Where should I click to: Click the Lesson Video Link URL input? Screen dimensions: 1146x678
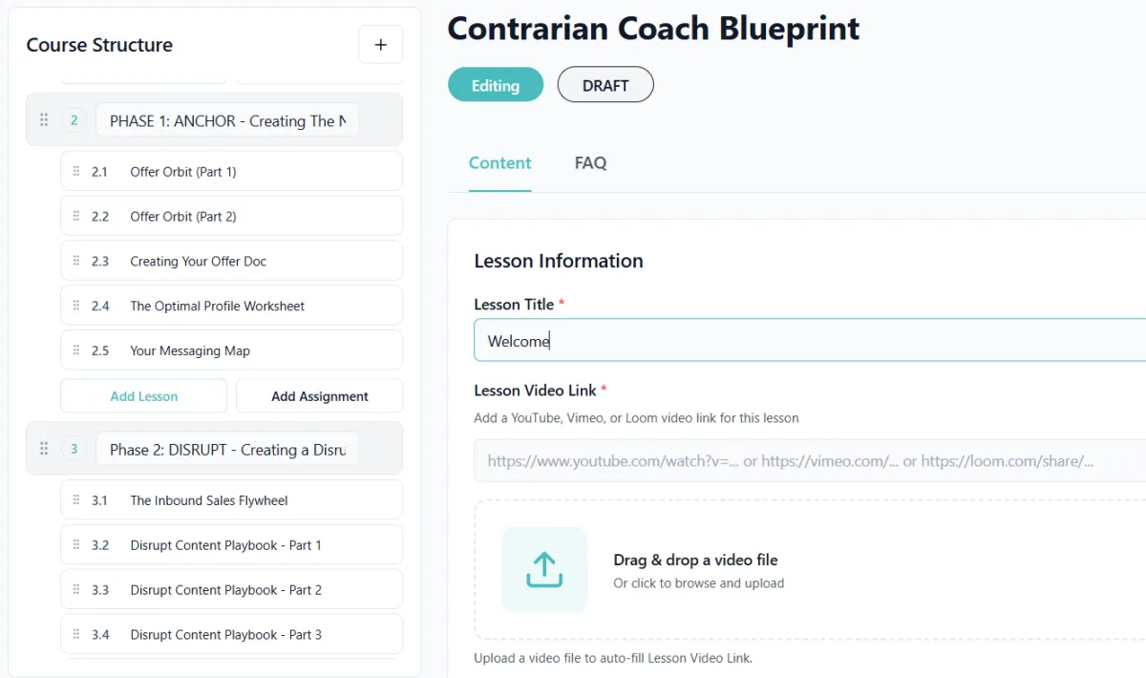(x=810, y=461)
